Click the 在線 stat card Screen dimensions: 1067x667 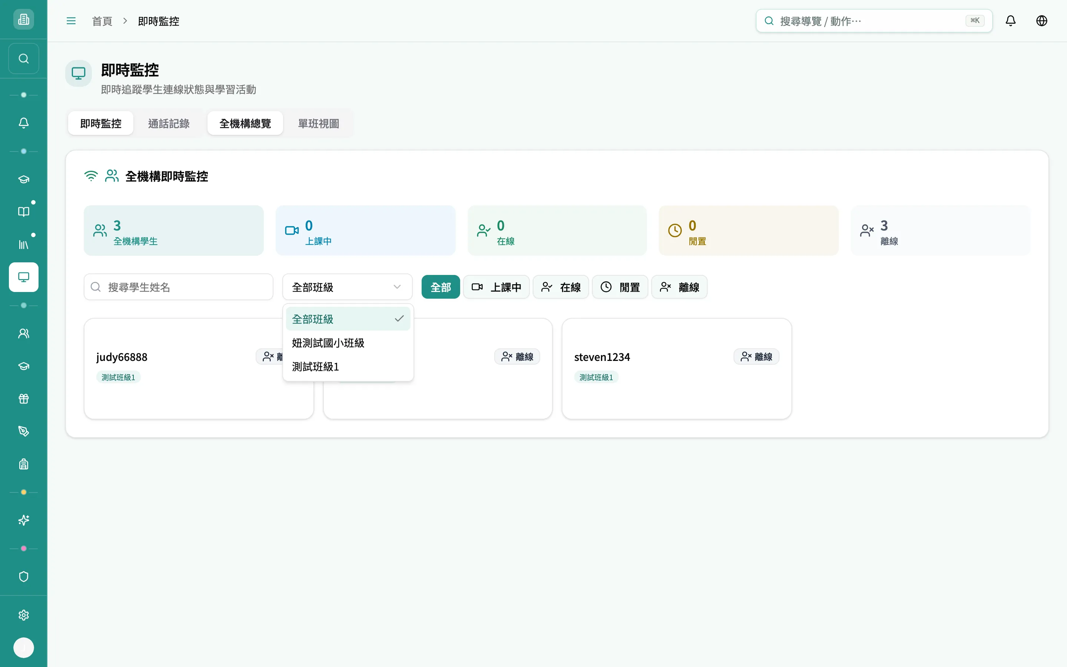(557, 230)
